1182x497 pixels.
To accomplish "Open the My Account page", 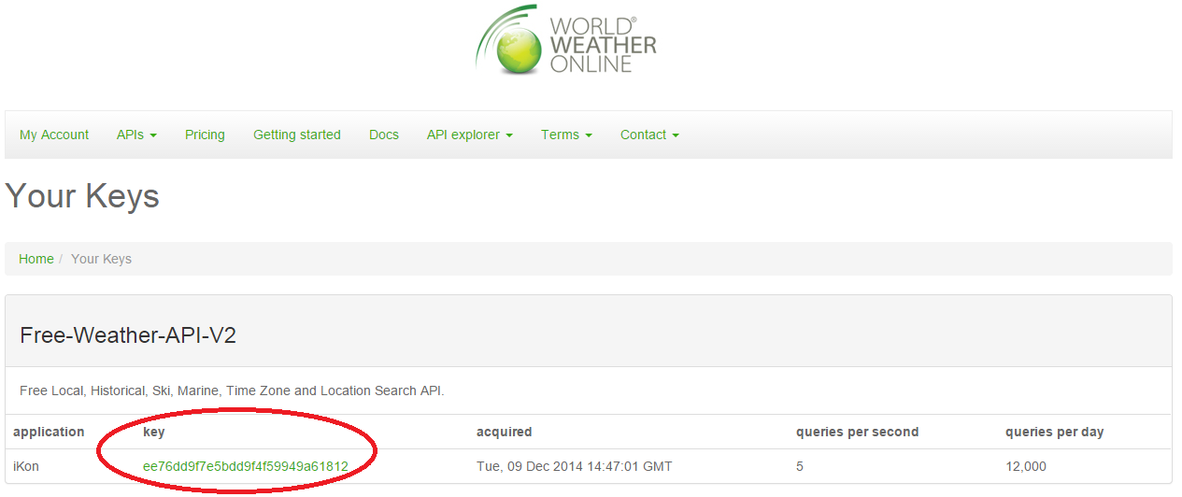I will click(x=54, y=135).
